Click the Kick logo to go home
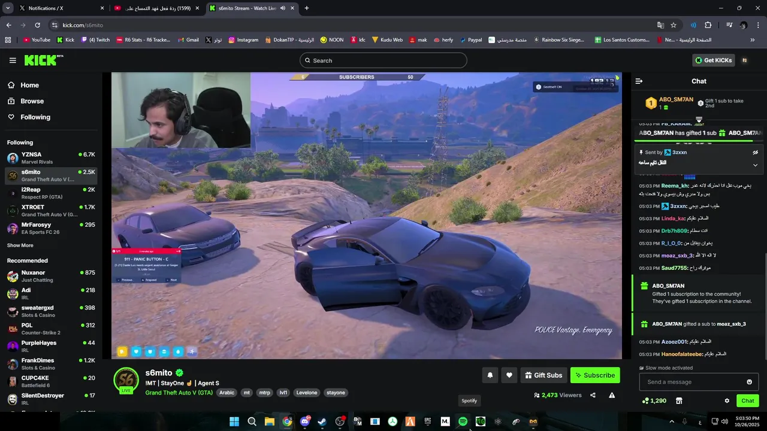The height and width of the screenshot is (431, 767). (x=43, y=60)
